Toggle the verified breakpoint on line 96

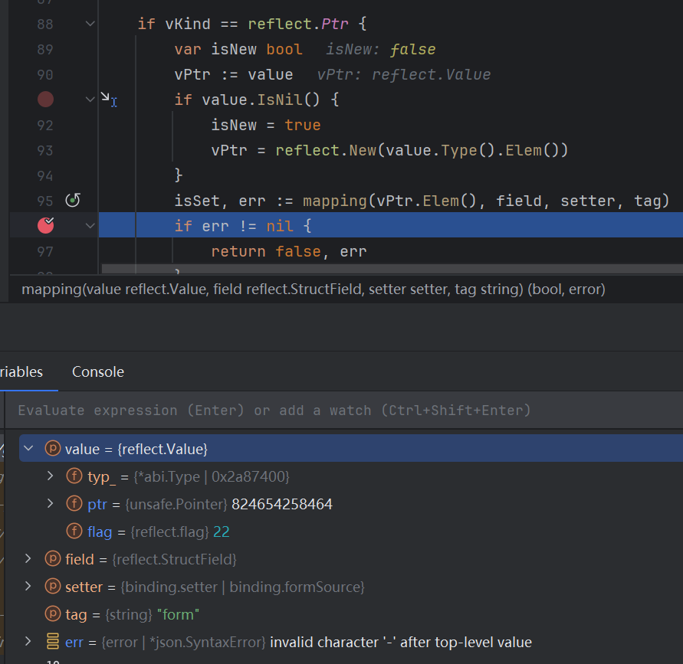click(x=45, y=225)
